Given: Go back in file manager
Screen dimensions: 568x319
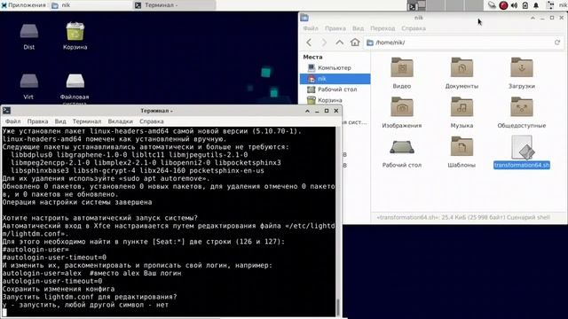Looking at the screenshot, I should click(x=309, y=43).
